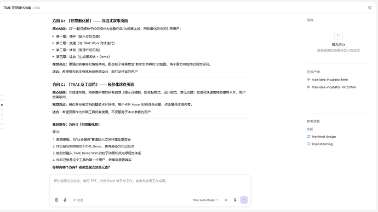Open the frontend-design skill

(x=324, y=137)
